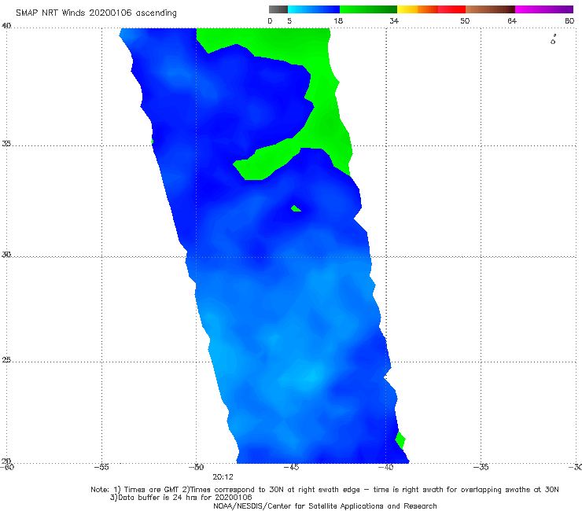Click the '64' color scale label
The width and height of the screenshot is (582, 511).
tap(512, 21)
